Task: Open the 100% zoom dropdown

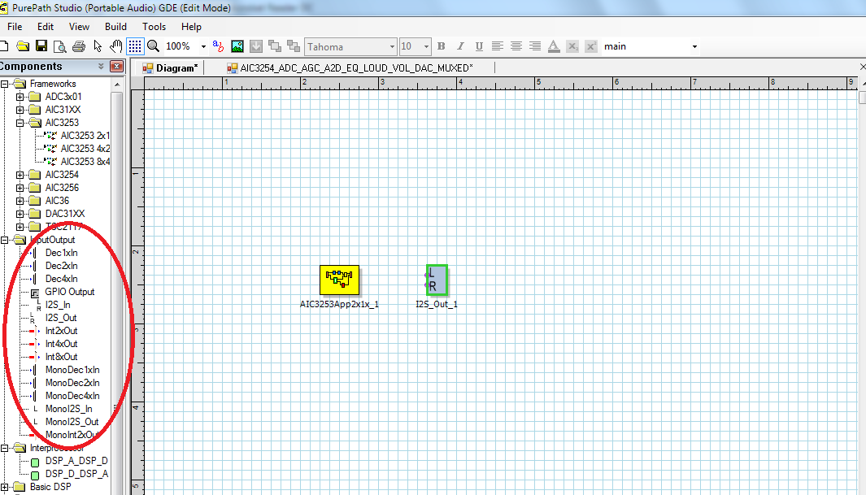Action: coord(203,47)
